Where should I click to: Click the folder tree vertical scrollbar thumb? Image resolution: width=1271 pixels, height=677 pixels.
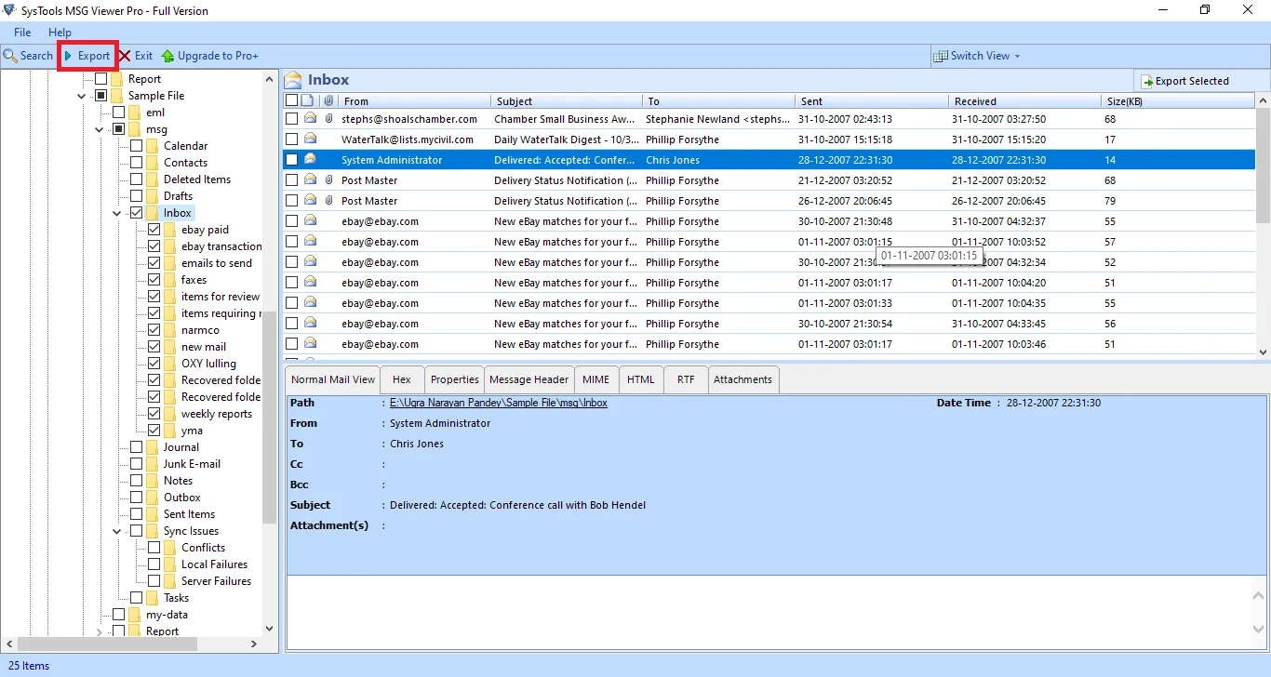click(x=270, y=418)
